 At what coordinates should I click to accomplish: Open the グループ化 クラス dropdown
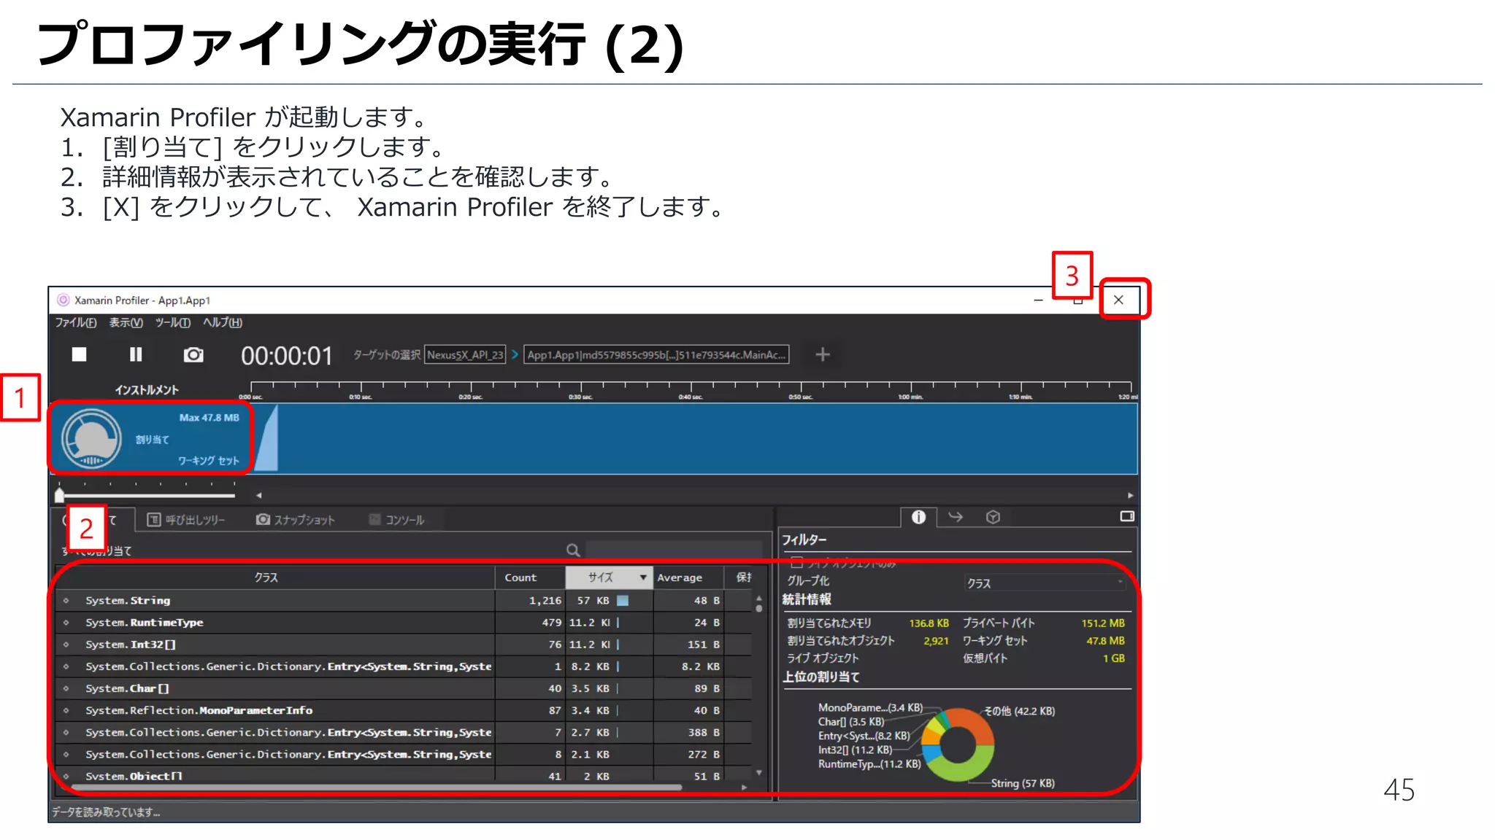coord(1045,583)
